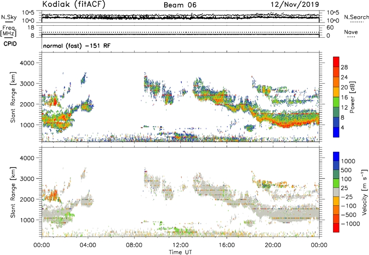Click the '04:00' time axis label
Viewport: 369px width, 255px height.
click(x=88, y=245)
